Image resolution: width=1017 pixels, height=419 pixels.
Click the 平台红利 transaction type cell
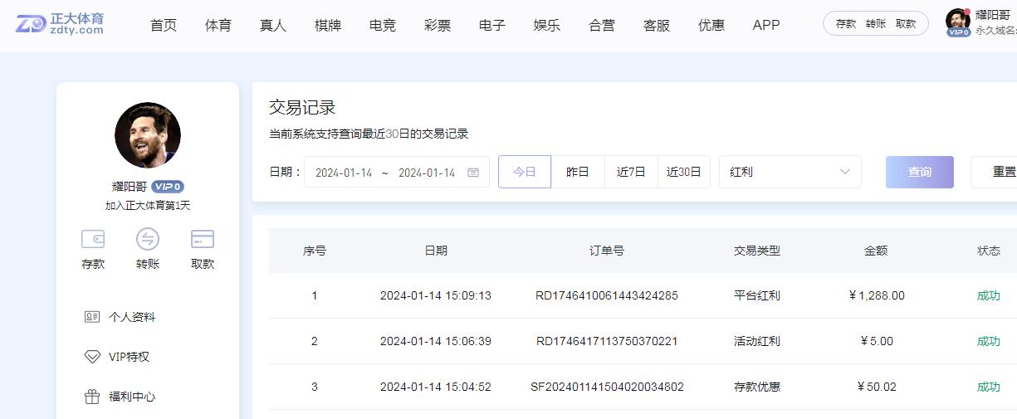point(757,295)
